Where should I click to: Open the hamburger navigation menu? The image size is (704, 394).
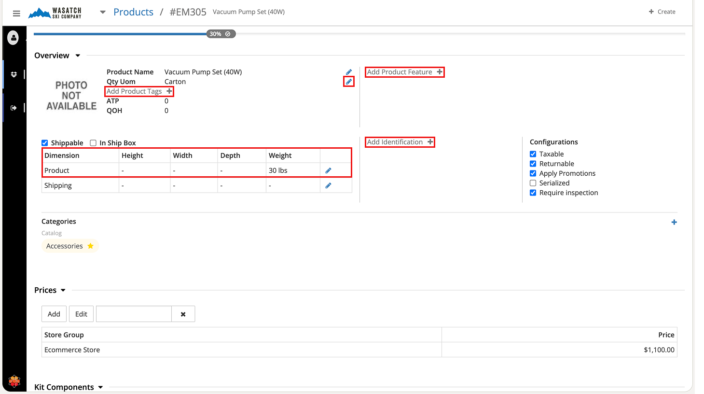coord(16,13)
